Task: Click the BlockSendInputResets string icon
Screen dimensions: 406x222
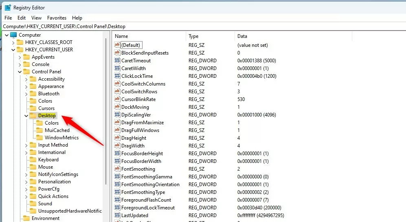Action: (x=117, y=53)
